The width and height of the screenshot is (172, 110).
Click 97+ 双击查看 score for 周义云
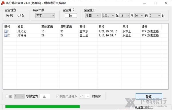150,31
